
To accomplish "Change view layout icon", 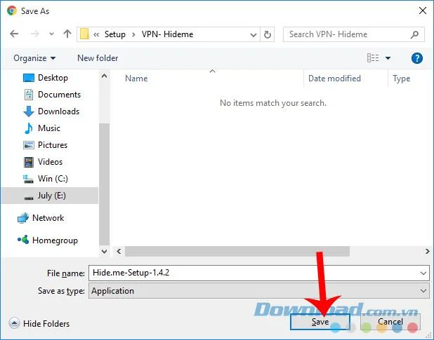I will [x=373, y=58].
